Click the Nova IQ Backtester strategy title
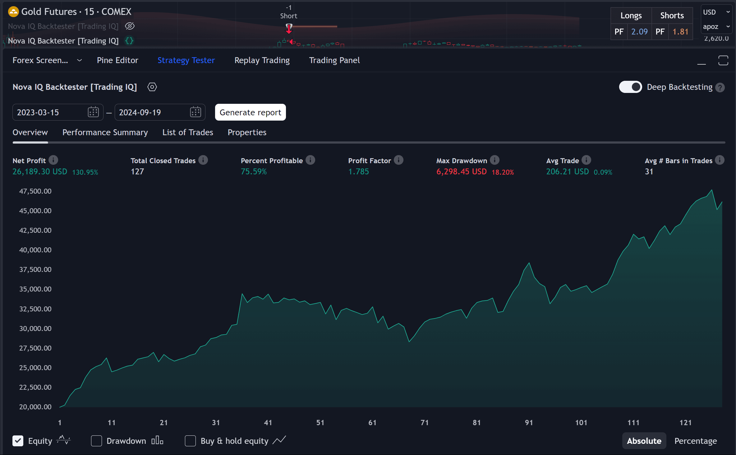 75,87
